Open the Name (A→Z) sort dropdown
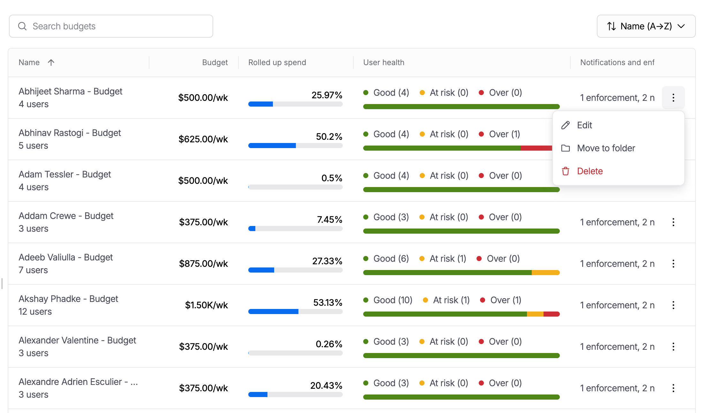The height and width of the screenshot is (413, 706). click(x=646, y=26)
